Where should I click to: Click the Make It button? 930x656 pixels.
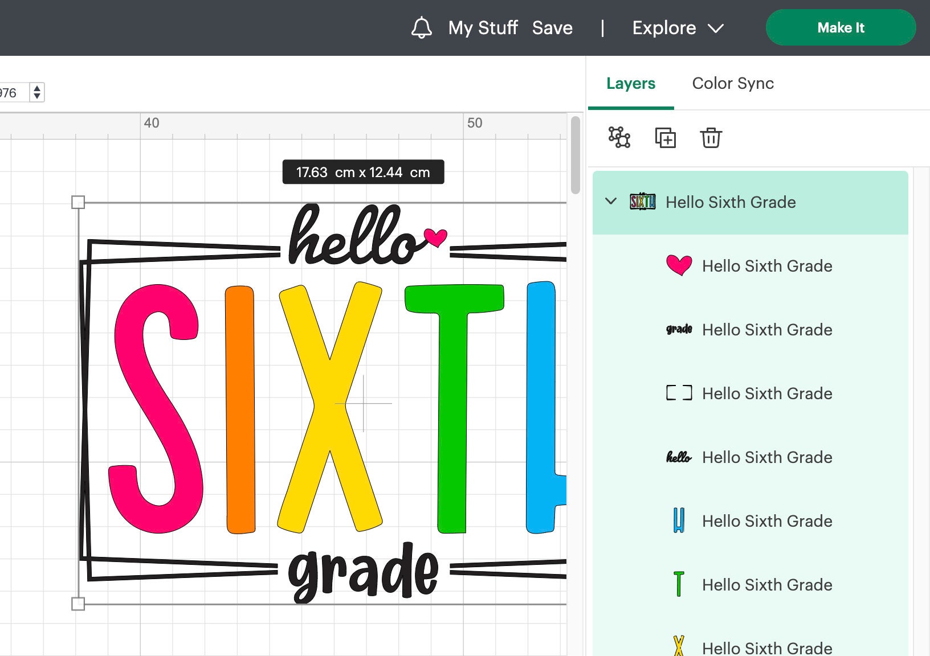tap(841, 27)
